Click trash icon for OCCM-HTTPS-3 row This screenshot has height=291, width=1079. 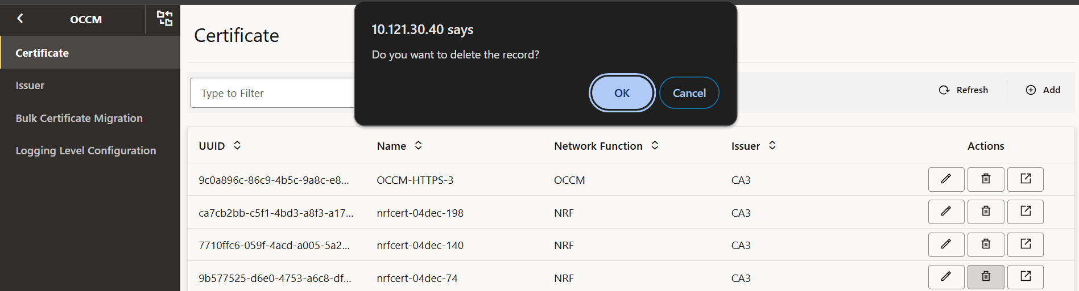click(986, 179)
